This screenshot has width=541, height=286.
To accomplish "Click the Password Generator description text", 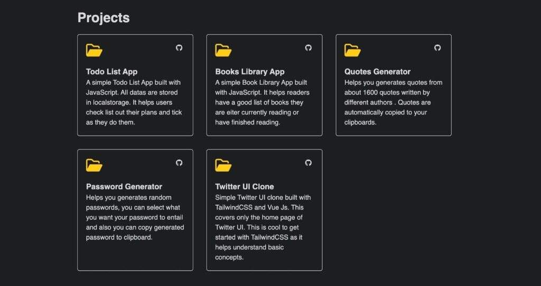I will coord(134,217).
